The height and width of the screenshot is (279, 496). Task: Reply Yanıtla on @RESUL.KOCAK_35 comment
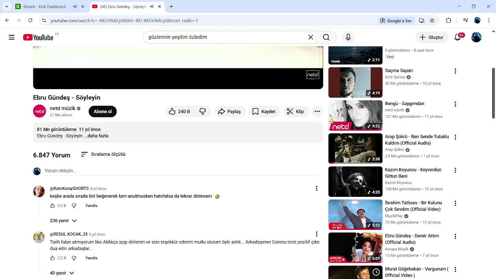click(91, 258)
